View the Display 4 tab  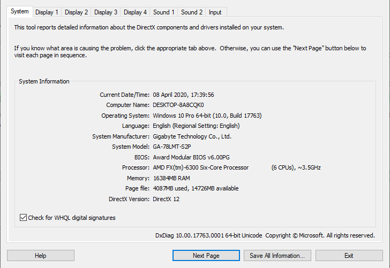(135, 12)
